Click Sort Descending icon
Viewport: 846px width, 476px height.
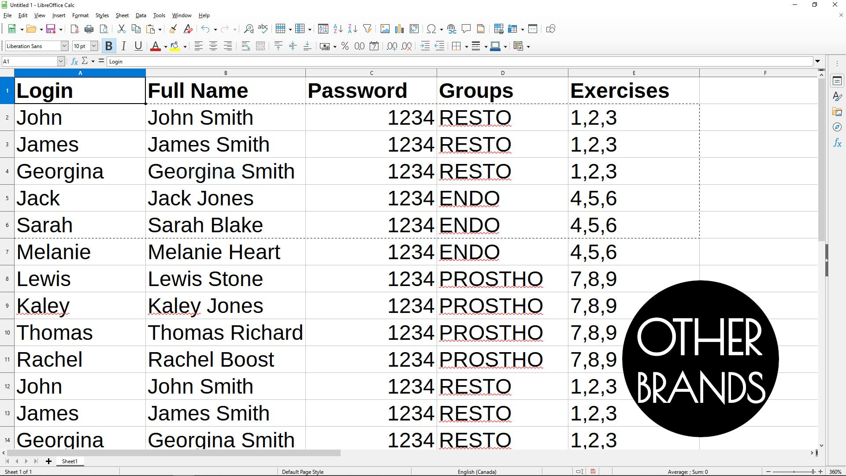point(352,29)
